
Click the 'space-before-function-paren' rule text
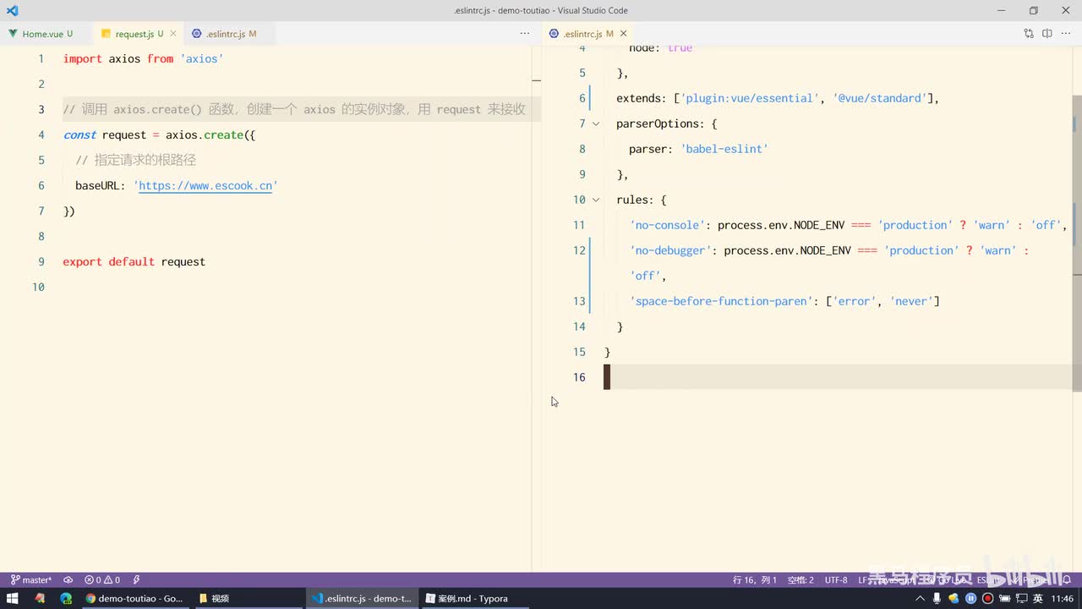719,301
